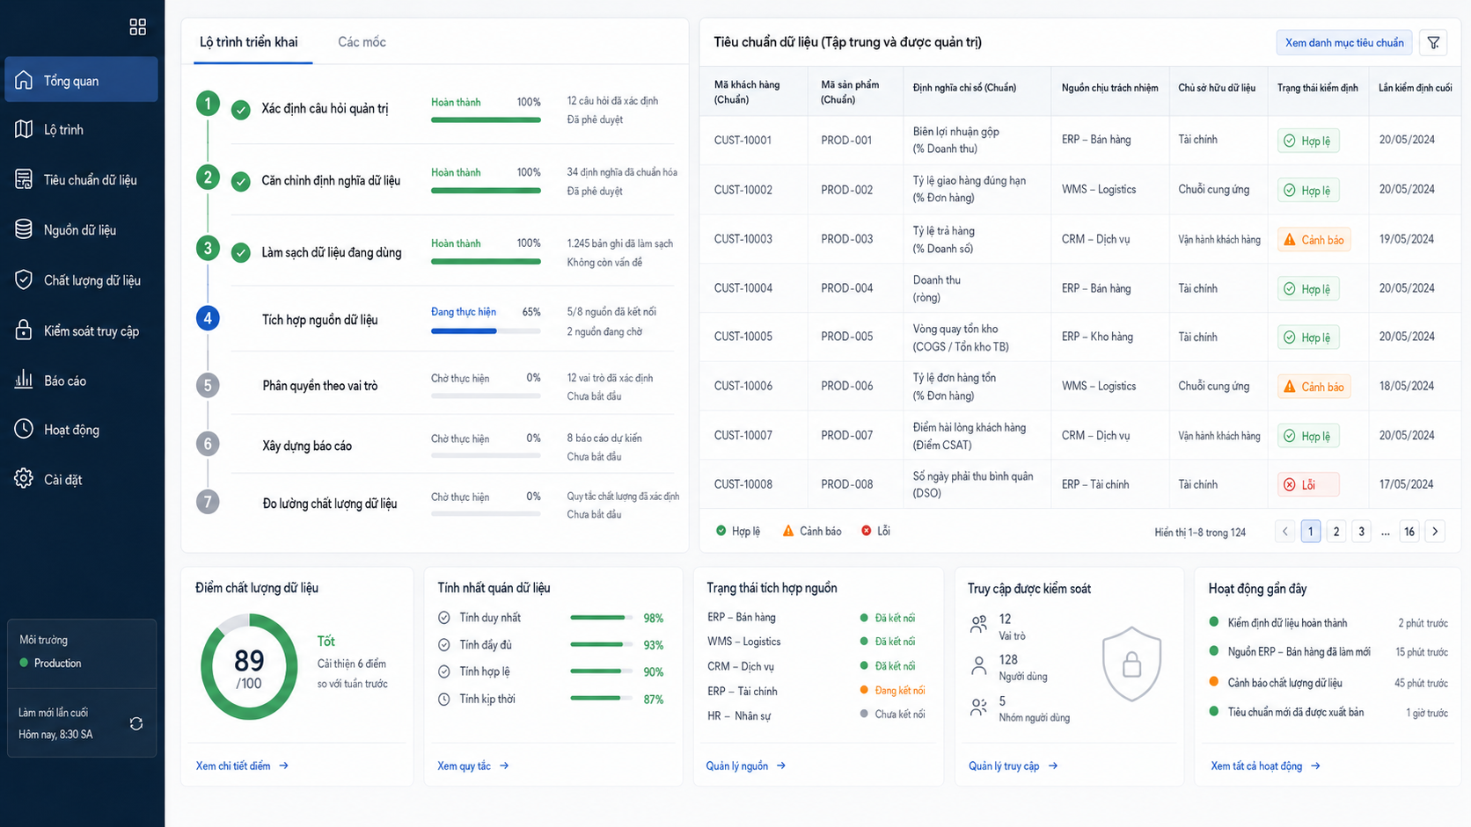Screen dimensions: 1471x827
Task: Click Hợp lệ badge in CUST-10001 row
Action: [x=1308, y=141]
